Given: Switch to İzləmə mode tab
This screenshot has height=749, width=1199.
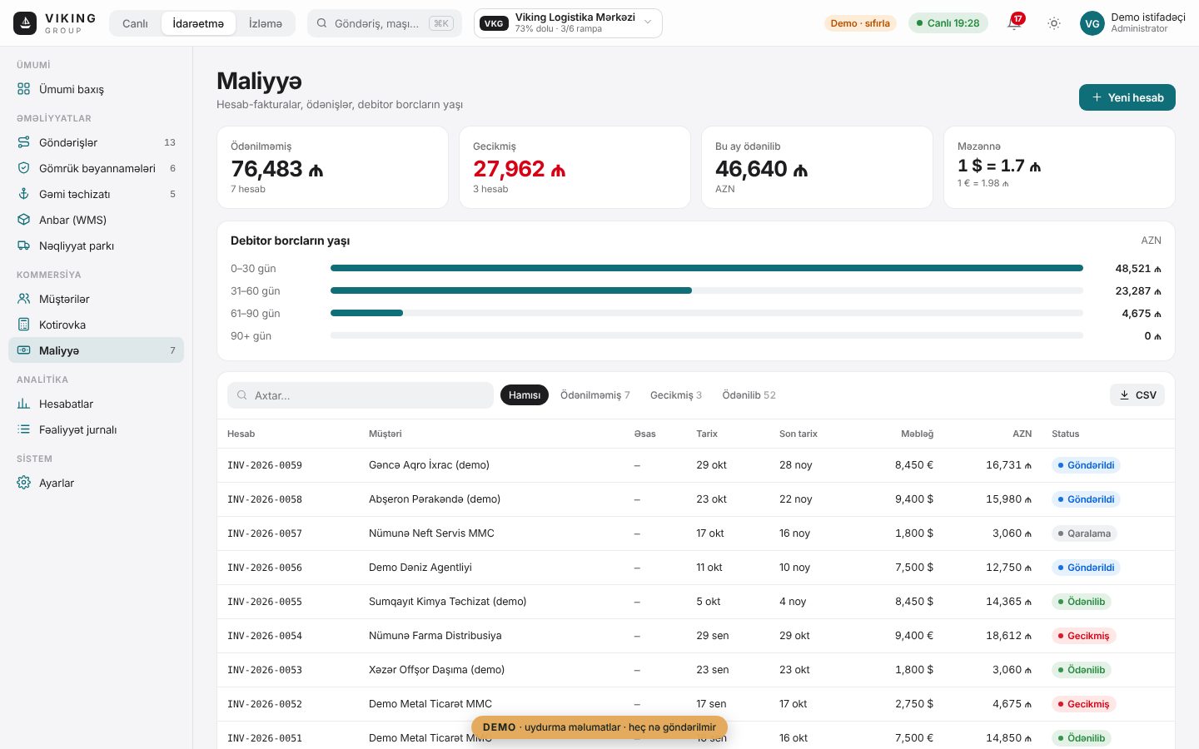Looking at the screenshot, I should coord(266,23).
